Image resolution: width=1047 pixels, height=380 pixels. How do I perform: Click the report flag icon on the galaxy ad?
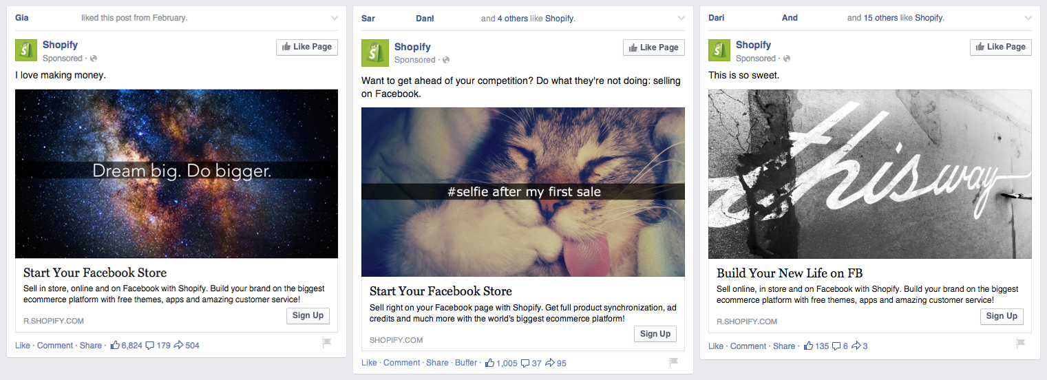point(326,343)
